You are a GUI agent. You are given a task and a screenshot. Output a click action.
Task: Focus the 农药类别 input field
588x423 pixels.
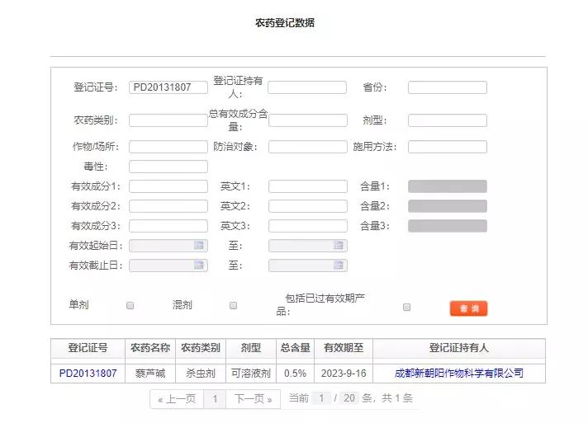[x=168, y=120]
